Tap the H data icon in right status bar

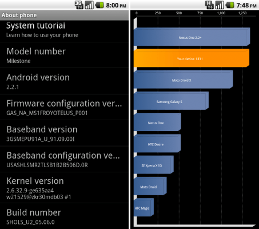click(x=209, y=5)
